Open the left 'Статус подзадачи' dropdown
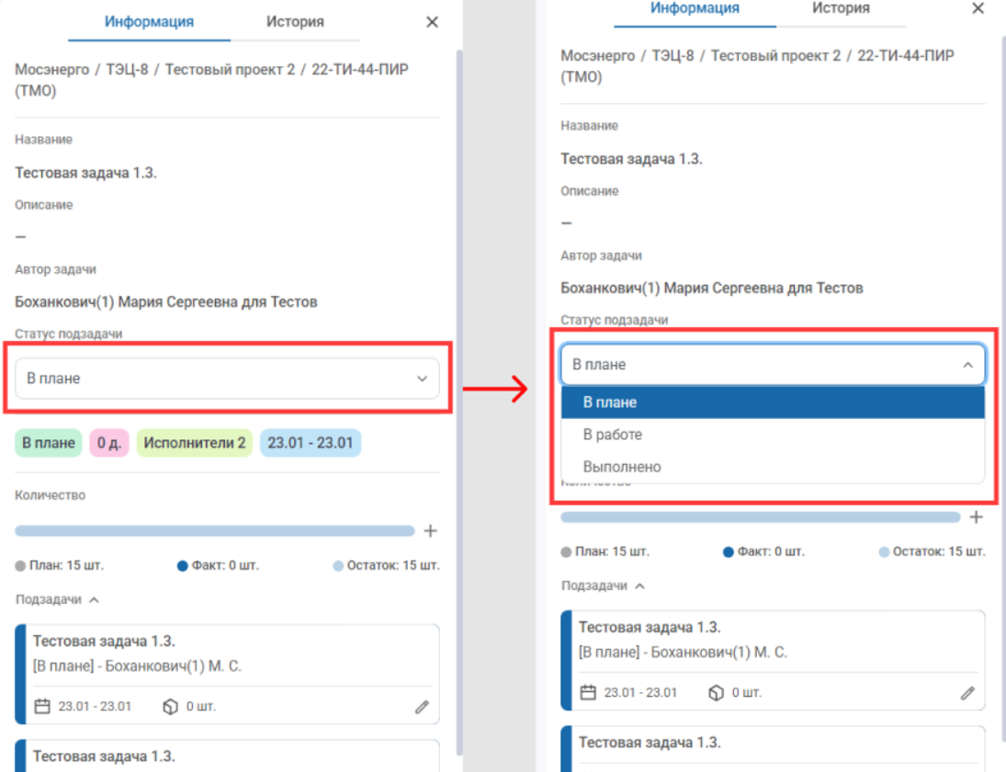Screen dimensions: 1006x772 coord(227,379)
